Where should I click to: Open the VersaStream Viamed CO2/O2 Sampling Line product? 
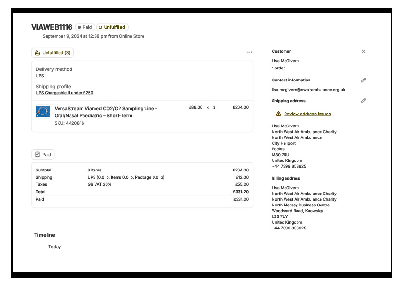[x=106, y=112]
